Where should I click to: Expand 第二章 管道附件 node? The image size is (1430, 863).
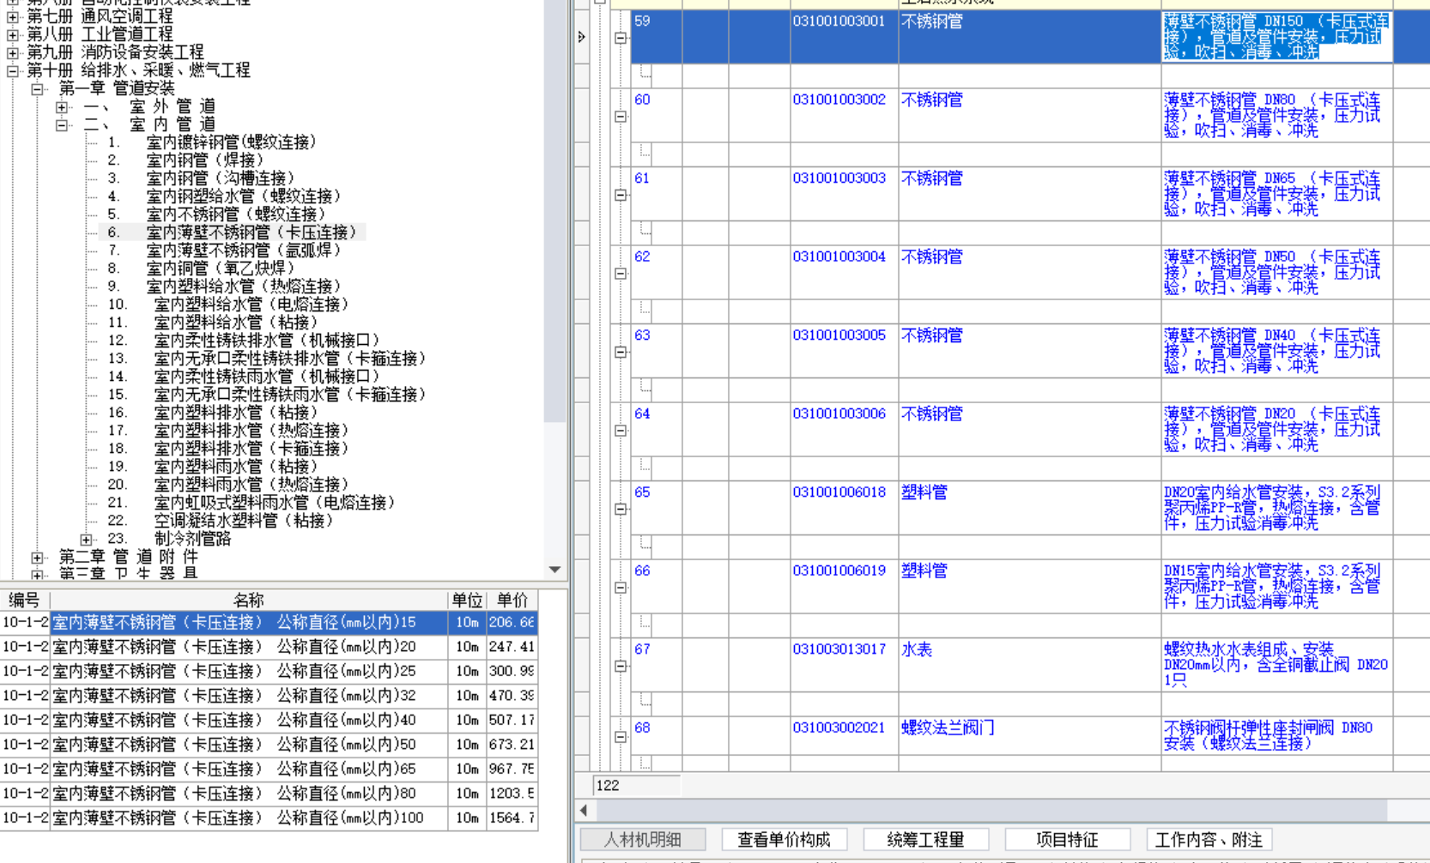37,558
